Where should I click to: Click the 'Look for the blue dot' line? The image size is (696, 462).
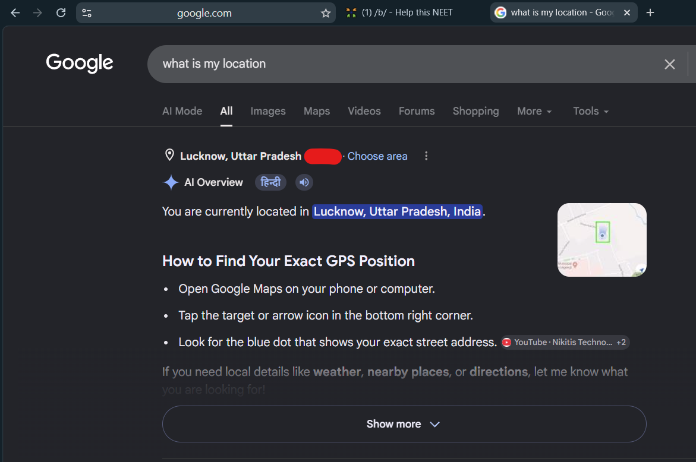point(338,342)
